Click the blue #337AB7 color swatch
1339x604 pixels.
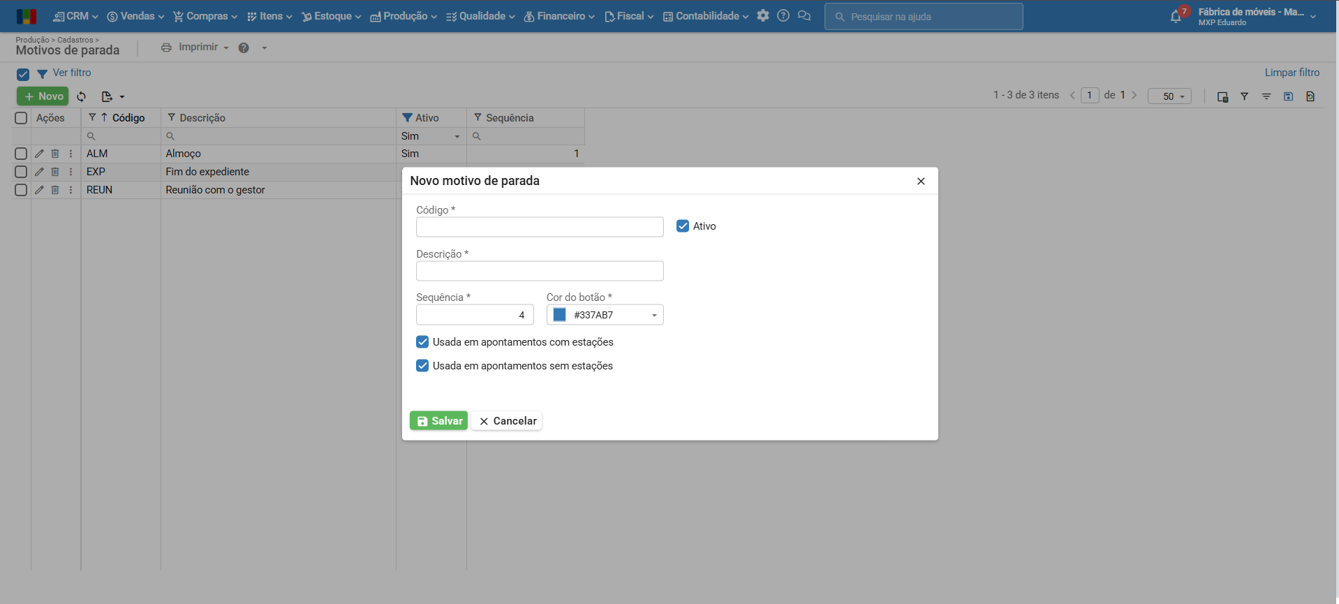559,315
